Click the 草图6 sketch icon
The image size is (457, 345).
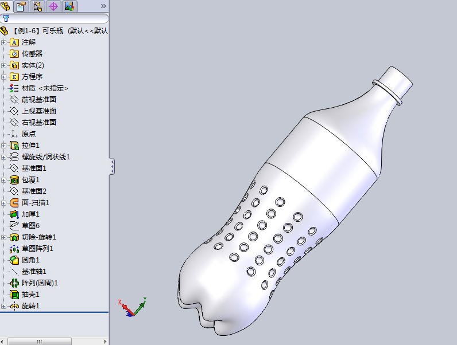14,226
